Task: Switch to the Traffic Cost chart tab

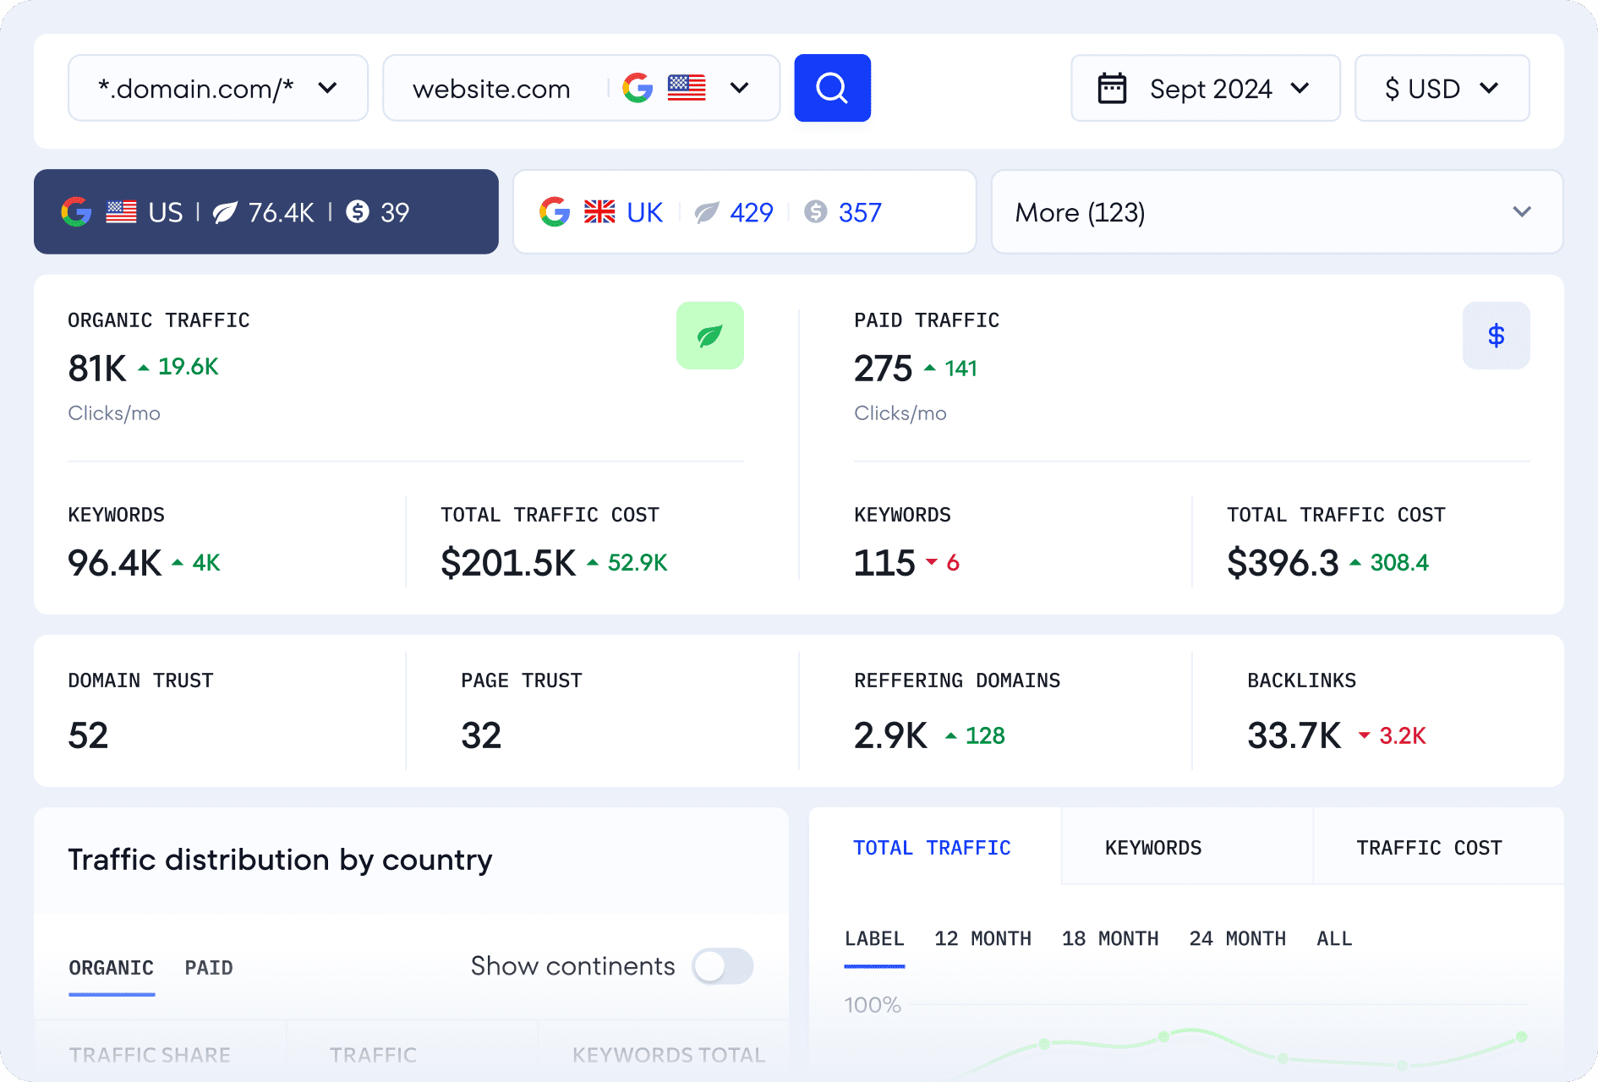Action: pos(1429,848)
